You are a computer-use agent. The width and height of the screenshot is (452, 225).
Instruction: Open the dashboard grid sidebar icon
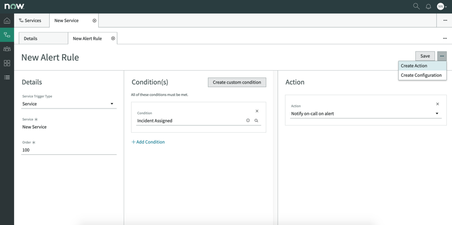7,63
